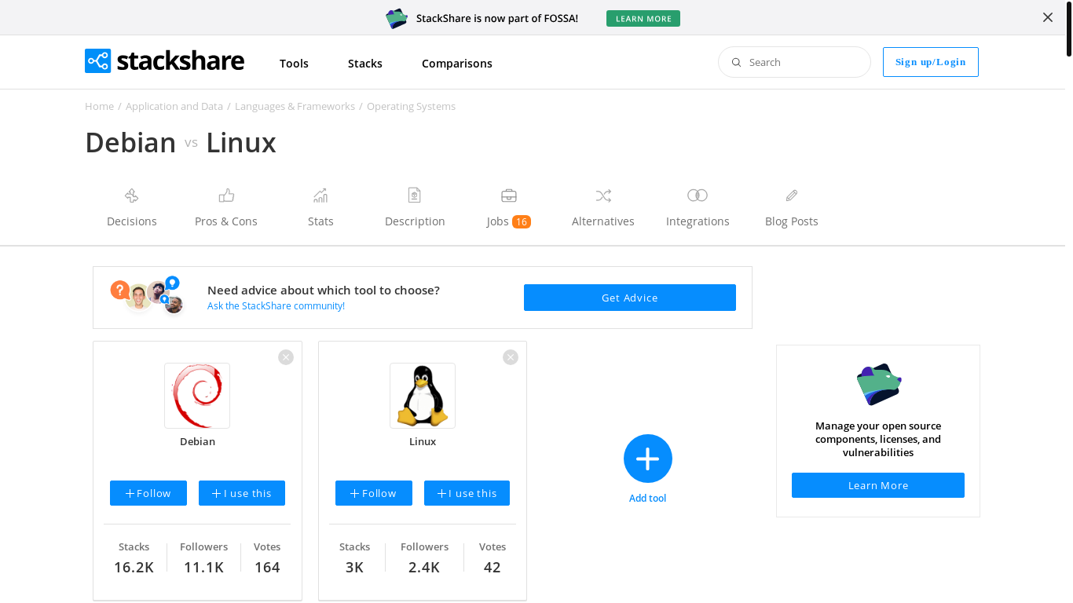1073x603 pixels.
Task: Go to the Pros & Cons tab label
Action: coord(226,221)
